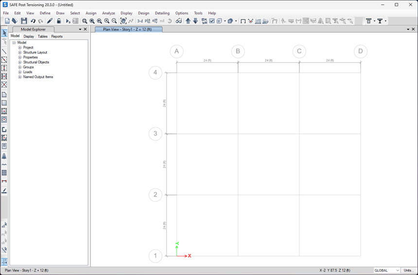Click the Redo arrow icon
This screenshot has width=418, height=275.
[40, 21]
